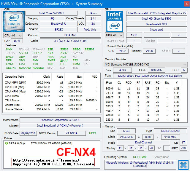Click the Uncore Max x26.00 ratio
This screenshot has width=190, height=171.
click(x=59, y=105)
